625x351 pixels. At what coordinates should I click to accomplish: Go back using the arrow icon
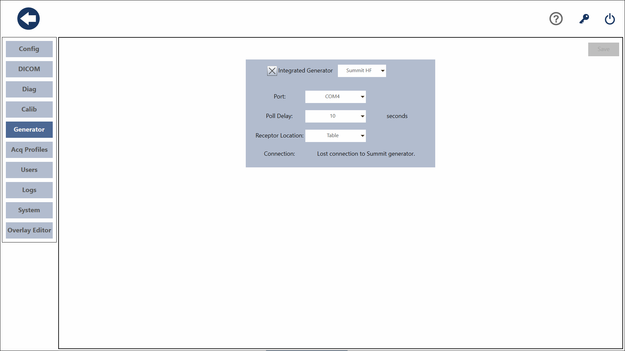click(29, 19)
